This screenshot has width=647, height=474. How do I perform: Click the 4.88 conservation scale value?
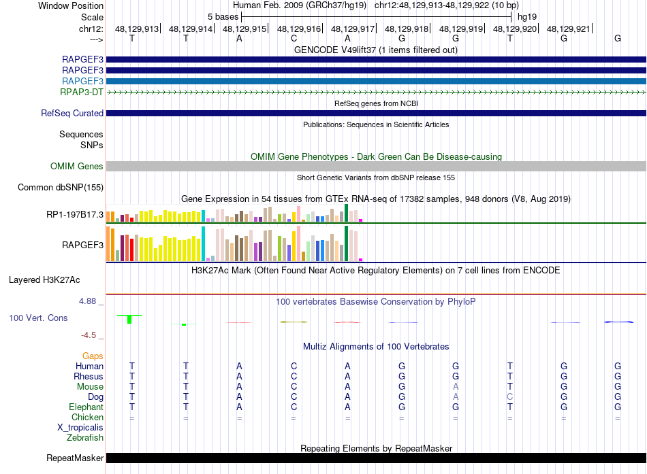click(x=87, y=301)
